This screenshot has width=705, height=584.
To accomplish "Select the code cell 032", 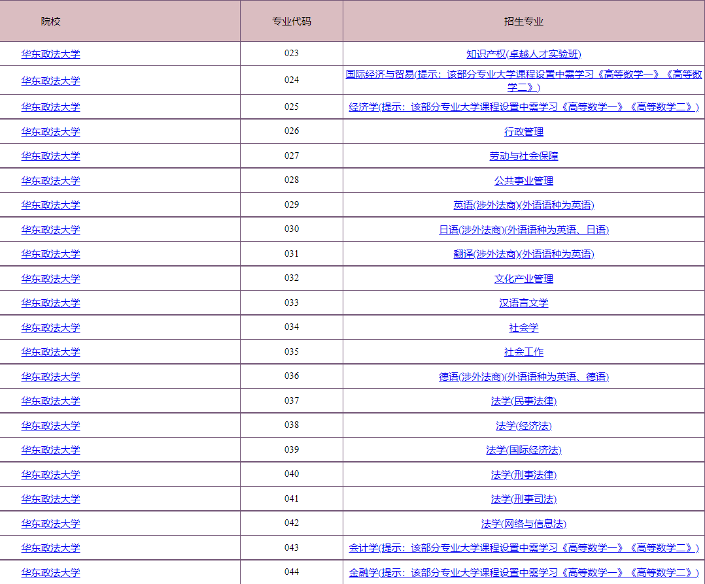I will tap(292, 278).
